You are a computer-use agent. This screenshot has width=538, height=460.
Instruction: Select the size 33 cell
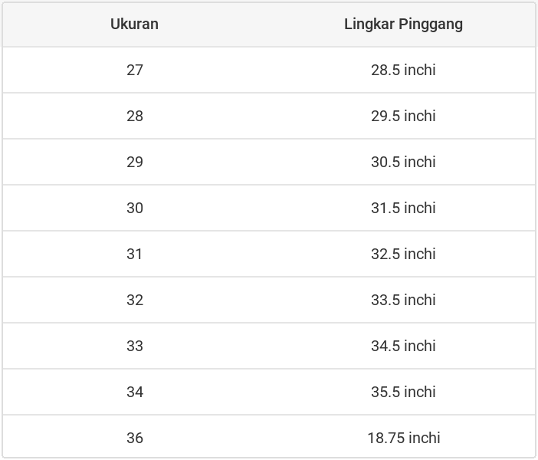(135, 346)
